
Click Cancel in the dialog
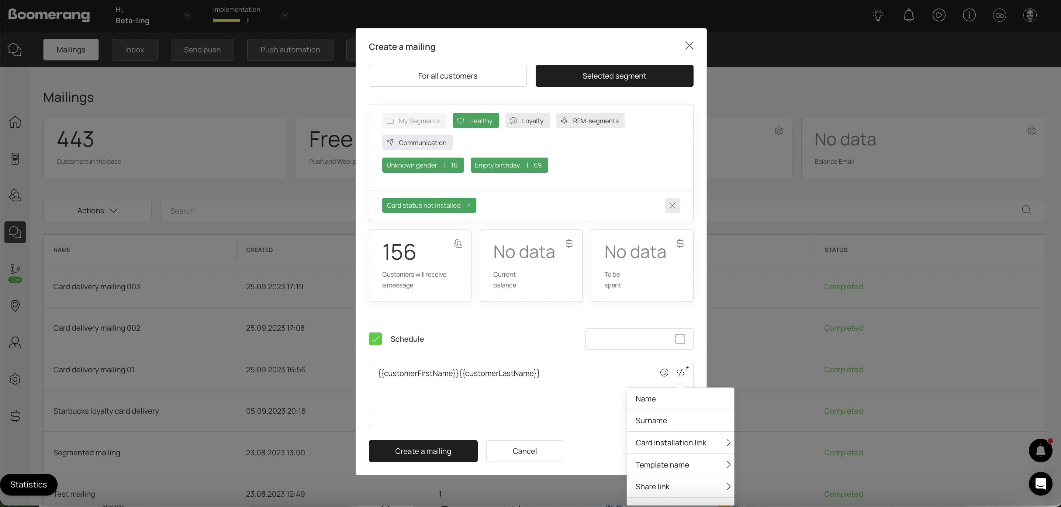(524, 451)
